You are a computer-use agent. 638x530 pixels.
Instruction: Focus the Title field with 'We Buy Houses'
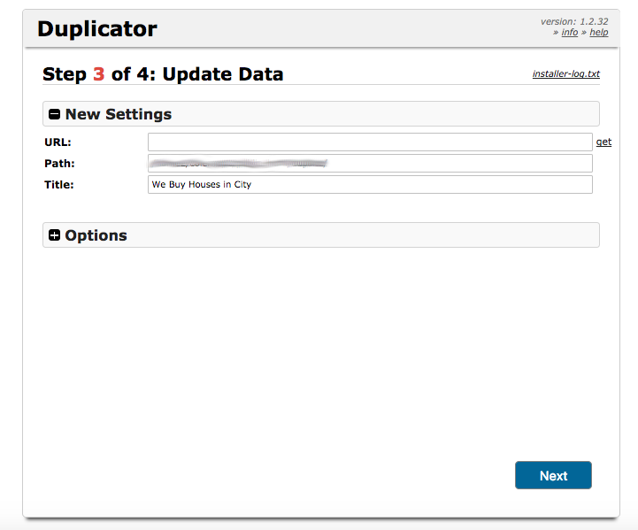[369, 185]
